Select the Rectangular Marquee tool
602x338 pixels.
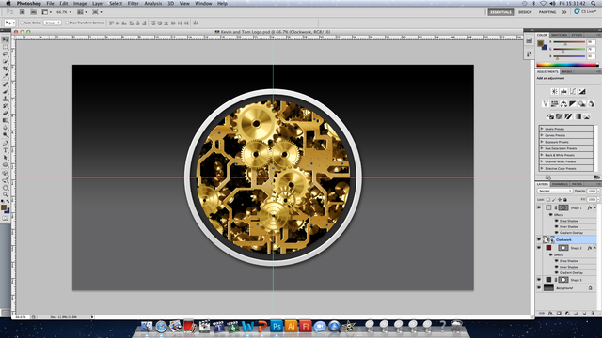pos(6,47)
